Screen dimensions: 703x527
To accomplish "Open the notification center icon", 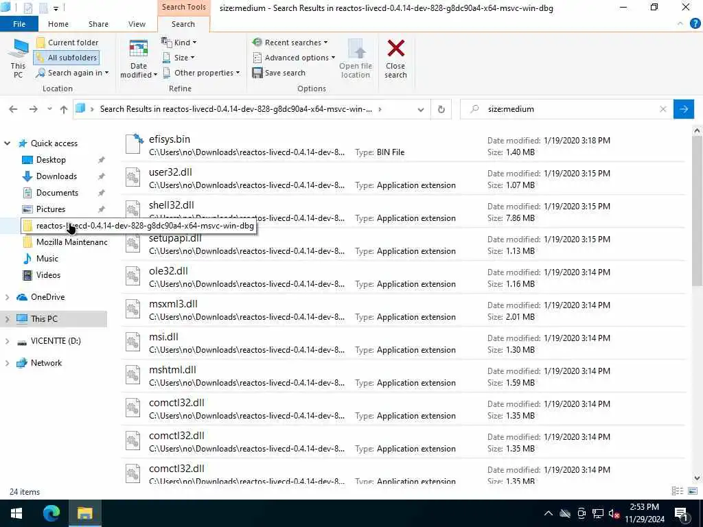I will (x=682, y=513).
